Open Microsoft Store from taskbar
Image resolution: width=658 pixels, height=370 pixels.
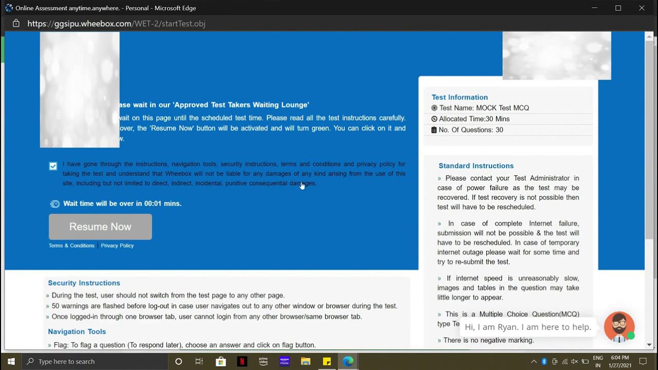pos(221,361)
